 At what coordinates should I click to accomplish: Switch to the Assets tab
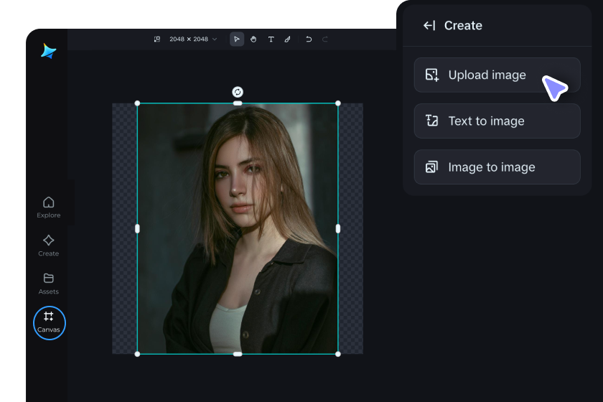(48, 283)
